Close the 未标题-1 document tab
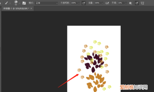Viewport: 154px width, 92px height. pos(31,8)
